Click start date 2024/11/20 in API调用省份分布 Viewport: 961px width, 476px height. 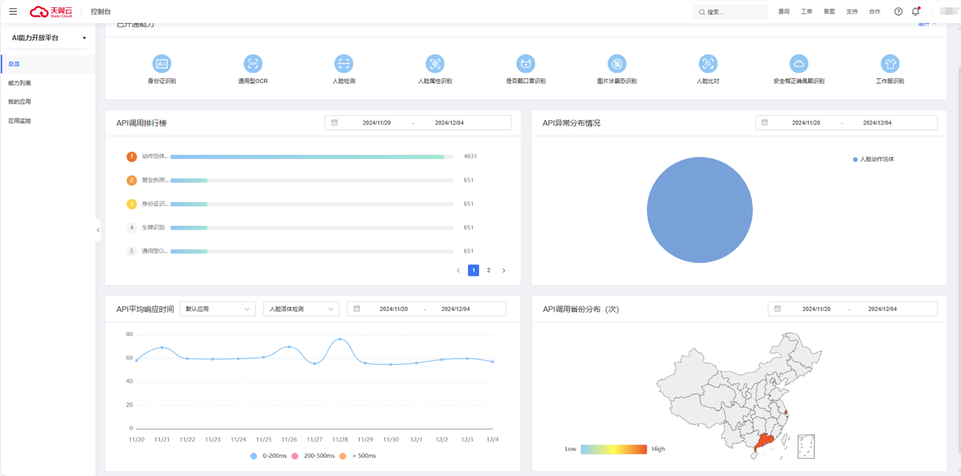tap(816, 309)
